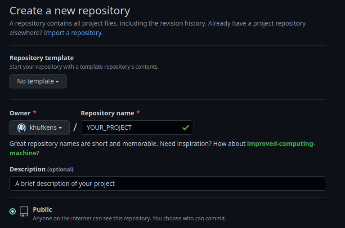The width and height of the screenshot is (345, 228).
Task: Click into the Description text field
Action: click(x=167, y=184)
